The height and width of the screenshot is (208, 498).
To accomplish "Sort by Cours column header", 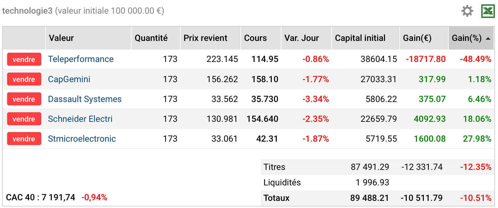I will 255,38.
